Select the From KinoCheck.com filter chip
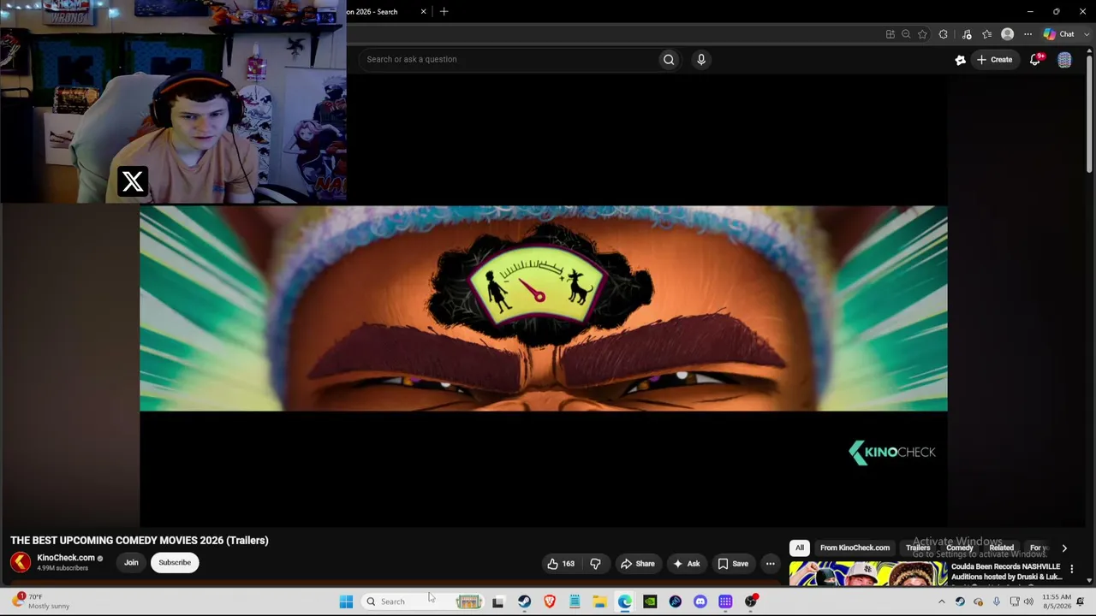The height and width of the screenshot is (616, 1096). 855,548
